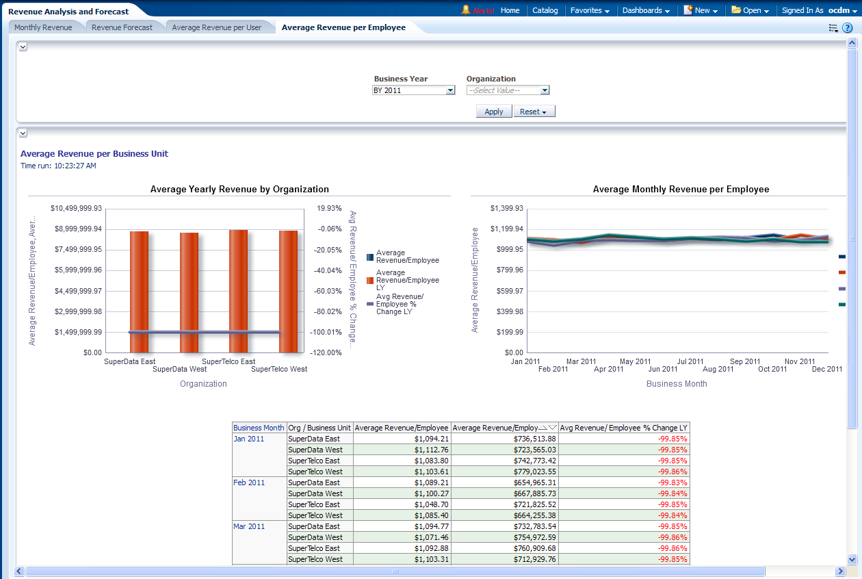Open the Business Year dropdown

tap(450, 90)
